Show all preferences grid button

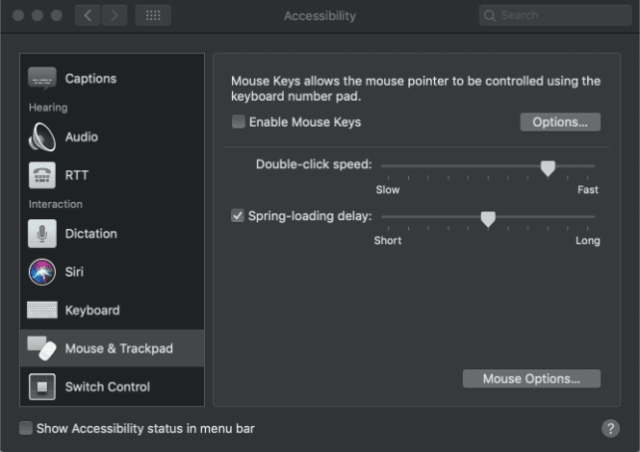point(152,16)
